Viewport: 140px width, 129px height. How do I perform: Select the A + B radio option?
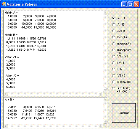click(x=114, y=18)
